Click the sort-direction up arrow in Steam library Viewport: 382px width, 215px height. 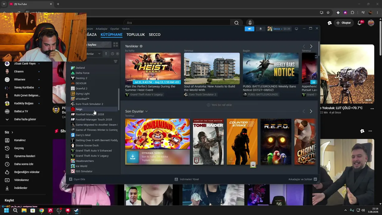tap(106, 54)
